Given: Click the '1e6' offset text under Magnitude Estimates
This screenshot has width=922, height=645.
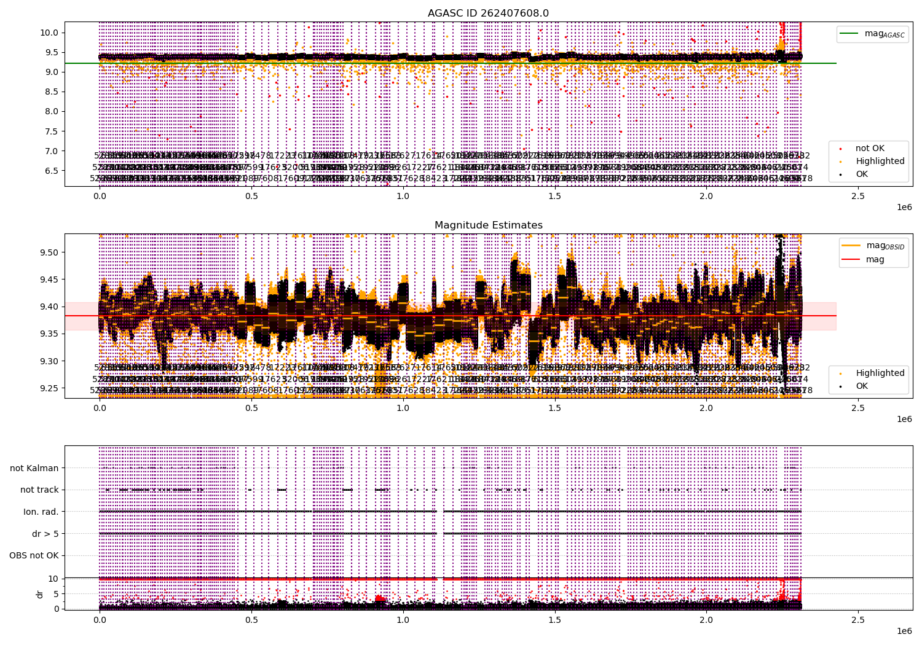Looking at the screenshot, I should point(904,419).
